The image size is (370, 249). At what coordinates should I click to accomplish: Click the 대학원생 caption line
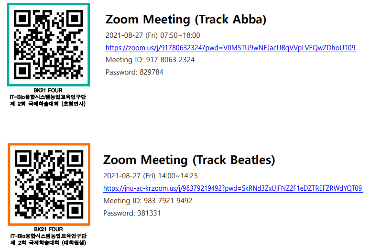tap(48, 243)
